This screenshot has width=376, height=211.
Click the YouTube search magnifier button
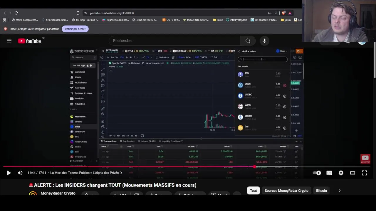tap(248, 41)
